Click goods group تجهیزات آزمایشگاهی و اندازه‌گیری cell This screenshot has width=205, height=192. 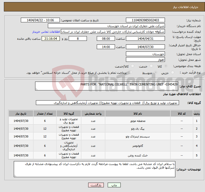coord(69,146)
